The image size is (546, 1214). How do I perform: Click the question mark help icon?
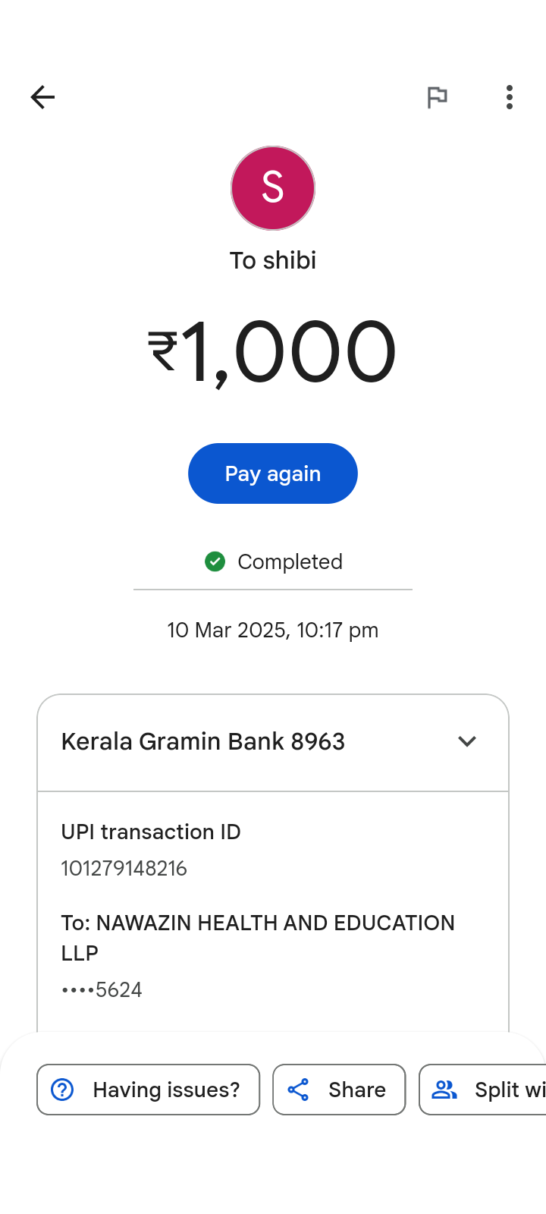(x=62, y=1090)
